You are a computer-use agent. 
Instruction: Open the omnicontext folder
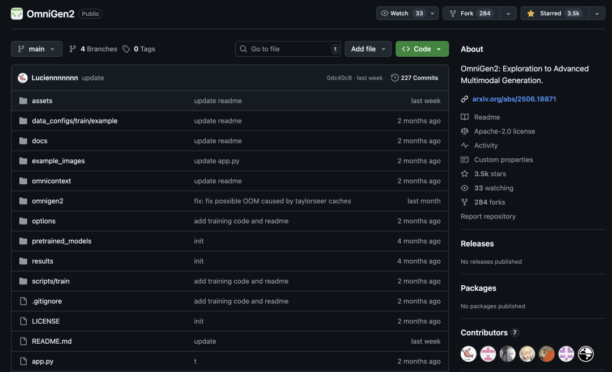pyautogui.click(x=52, y=181)
